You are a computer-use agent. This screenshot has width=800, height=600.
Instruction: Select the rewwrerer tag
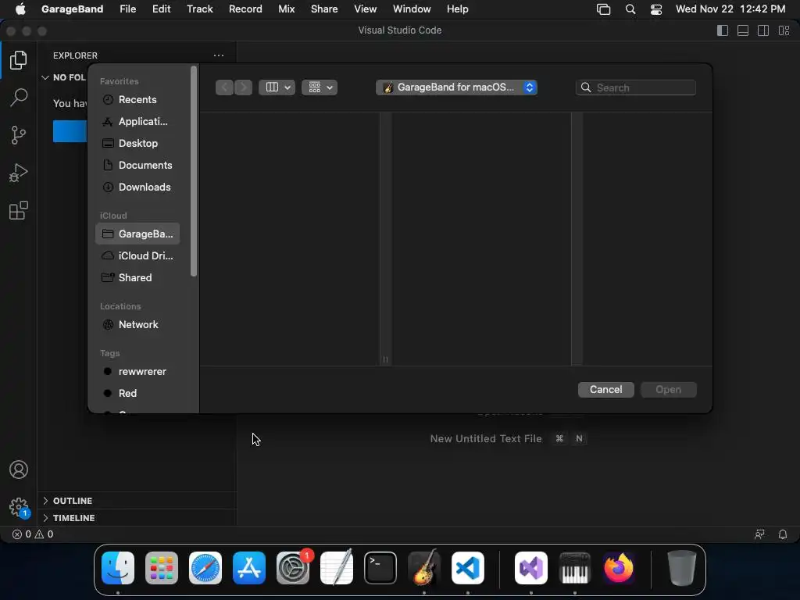coord(137,371)
